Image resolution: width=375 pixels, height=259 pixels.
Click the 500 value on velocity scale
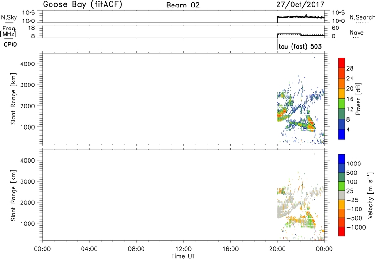coord(352,173)
